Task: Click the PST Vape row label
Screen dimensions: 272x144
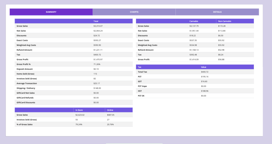Action: 142,86
